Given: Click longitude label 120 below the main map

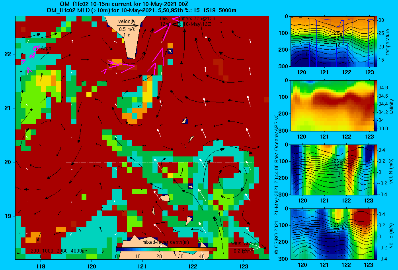Looking at the screenshot, I should (x=92, y=266).
